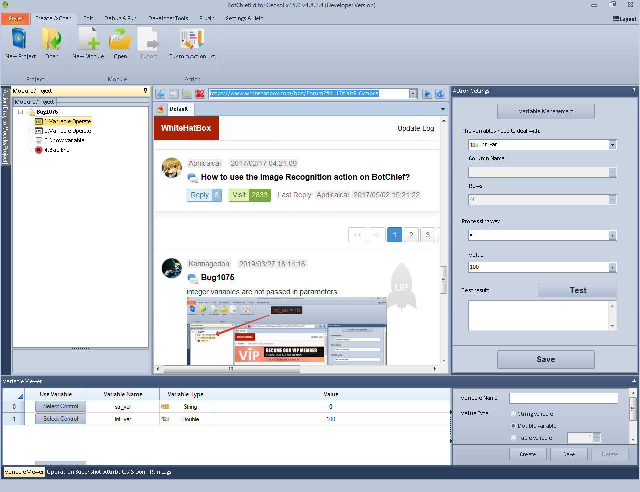Click the green refresh page icon
The height and width of the screenshot is (492, 640).
pos(187,94)
